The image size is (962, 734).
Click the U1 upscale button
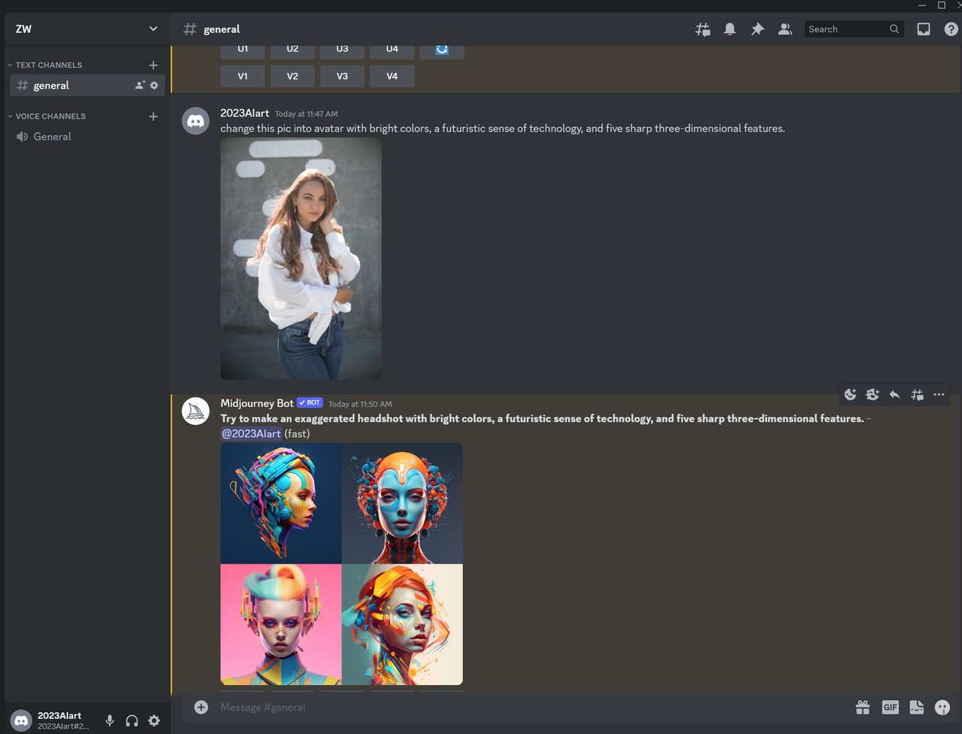pos(242,50)
